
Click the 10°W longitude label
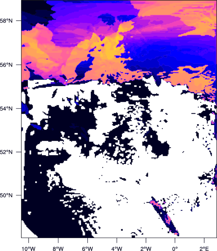tap(29, 249)
